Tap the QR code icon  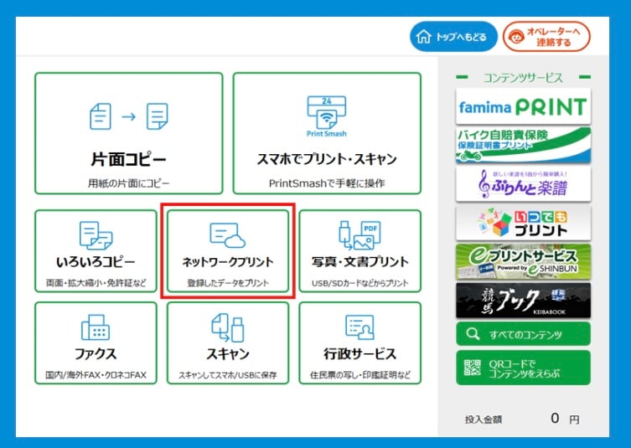point(473,368)
